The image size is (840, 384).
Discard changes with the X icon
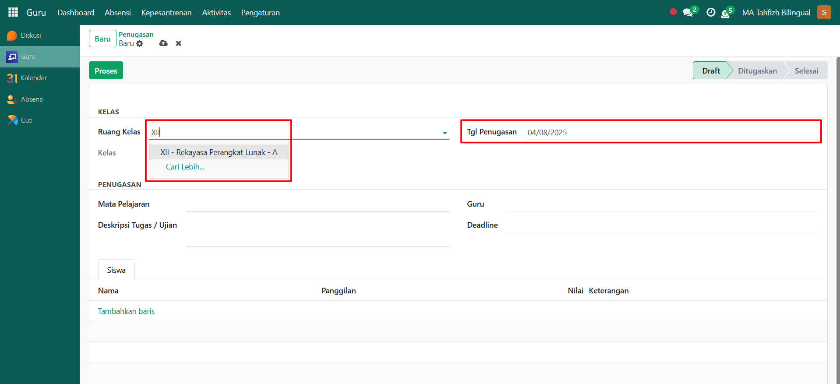click(x=178, y=43)
